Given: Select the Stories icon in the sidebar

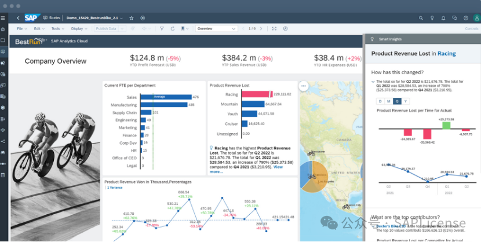Looking at the screenshot, I should point(3,52).
